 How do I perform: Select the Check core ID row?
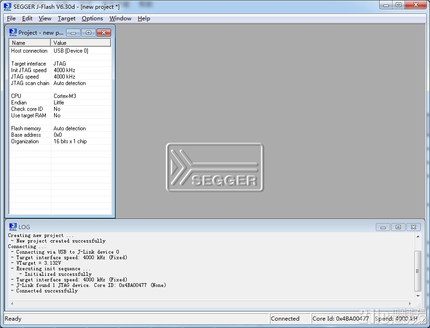click(60, 109)
